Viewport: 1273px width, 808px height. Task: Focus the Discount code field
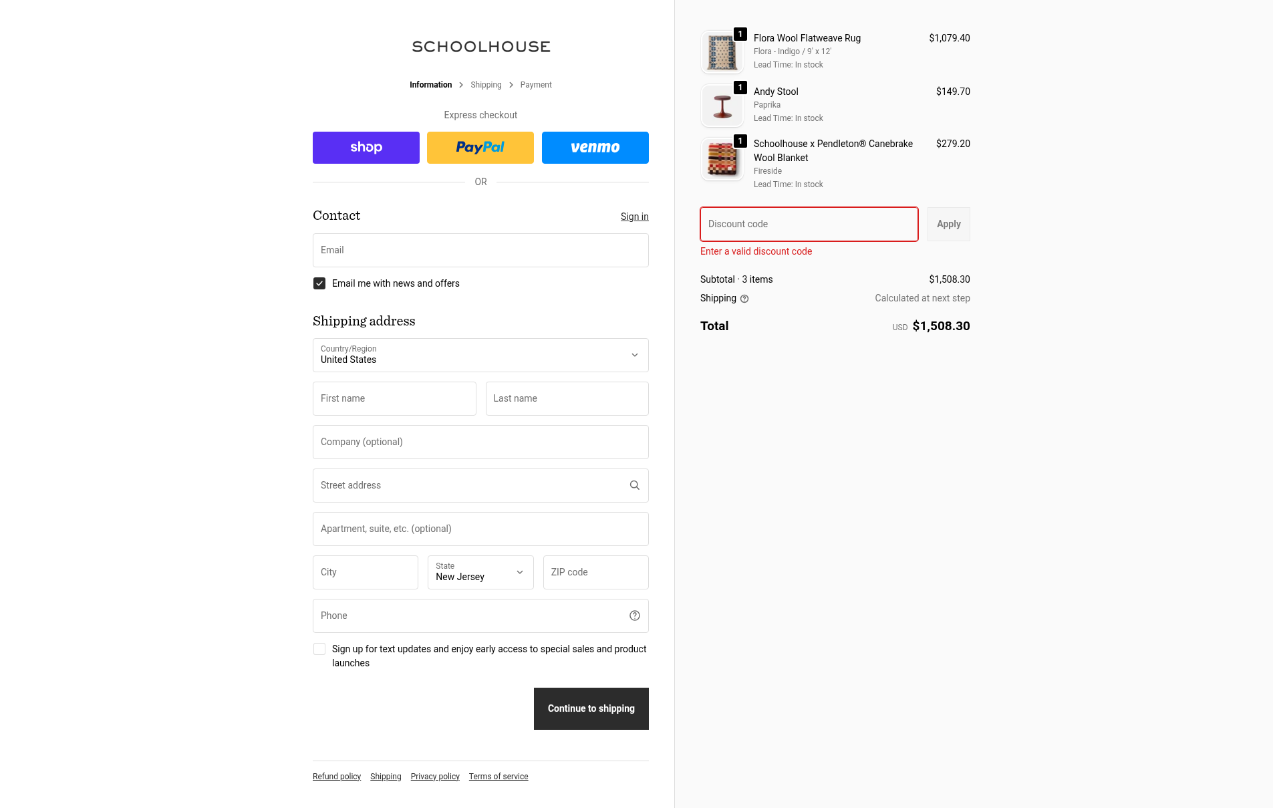coord(809,224)
